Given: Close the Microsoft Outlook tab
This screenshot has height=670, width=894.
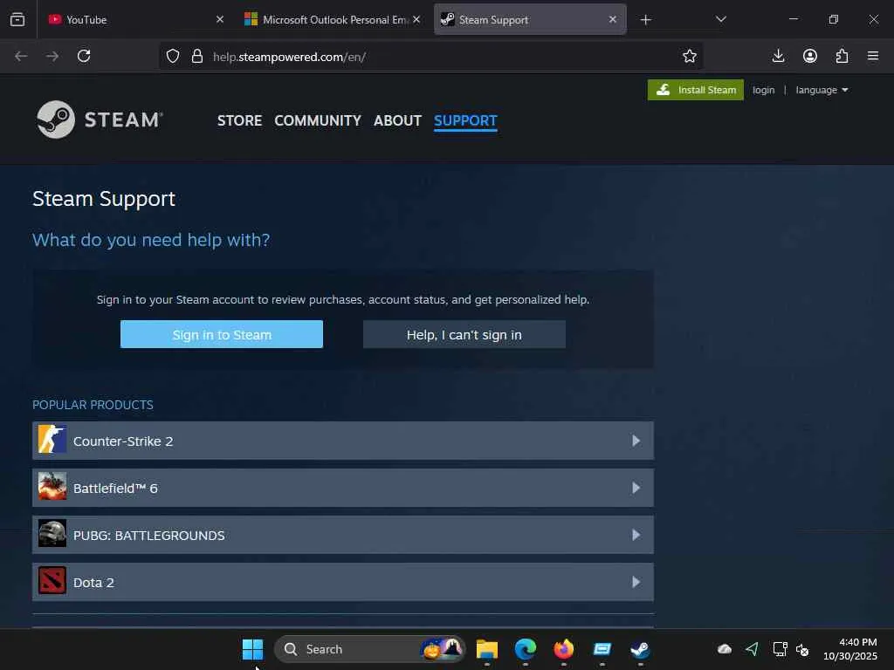Looking at the screenshot, I should pos(416,19).
